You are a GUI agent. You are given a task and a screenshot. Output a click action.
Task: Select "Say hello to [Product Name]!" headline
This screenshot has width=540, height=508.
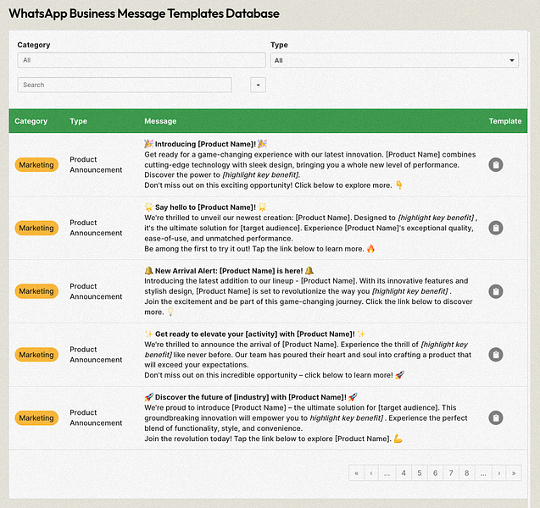pos(205,207)
